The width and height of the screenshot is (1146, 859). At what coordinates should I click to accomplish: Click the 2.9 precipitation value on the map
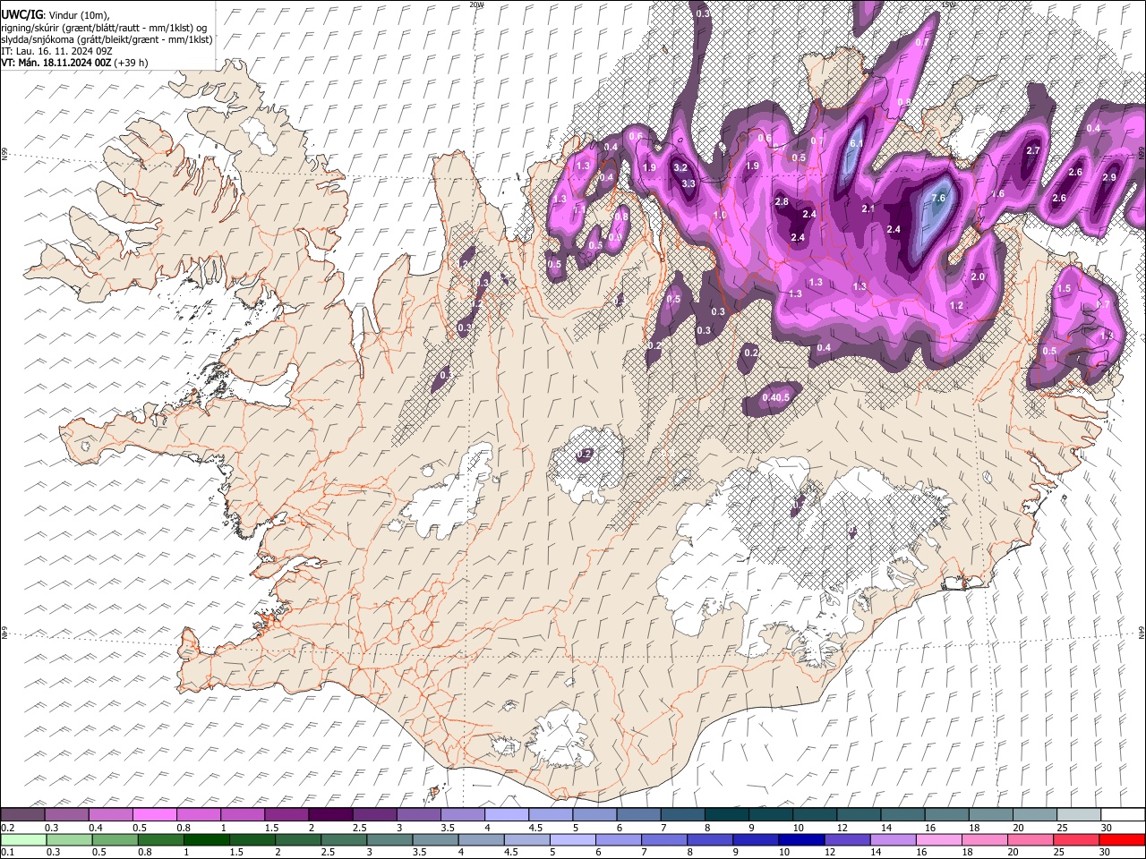coord(1108,177)
